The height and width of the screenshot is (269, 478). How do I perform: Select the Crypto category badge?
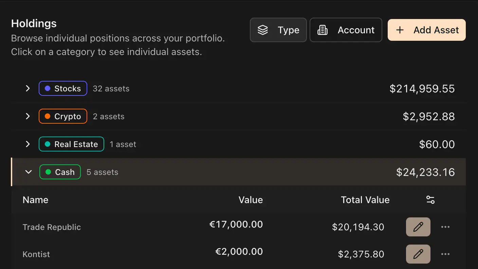(x=63, y=116)
